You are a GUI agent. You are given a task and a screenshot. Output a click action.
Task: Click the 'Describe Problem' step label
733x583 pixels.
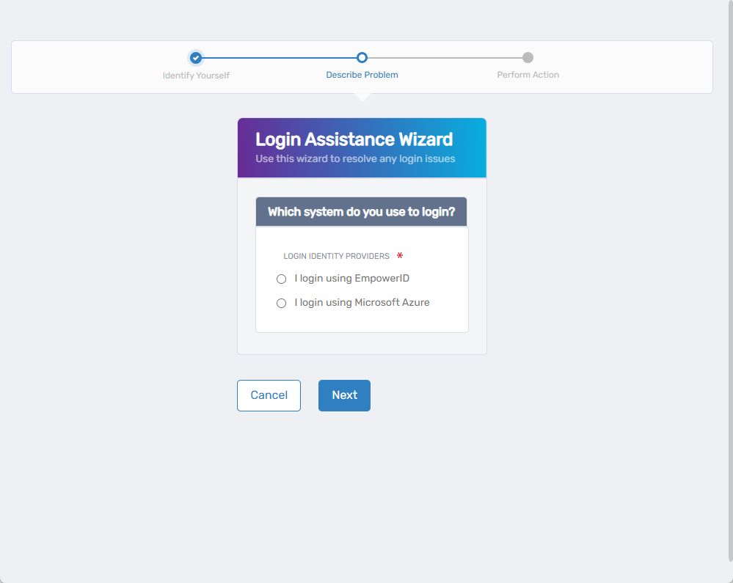point(361,74)
